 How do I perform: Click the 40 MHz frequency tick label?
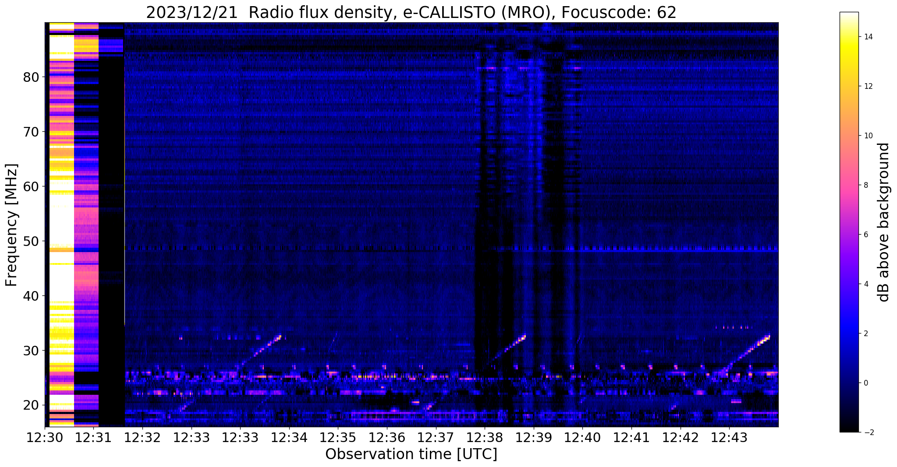(31, 296)
